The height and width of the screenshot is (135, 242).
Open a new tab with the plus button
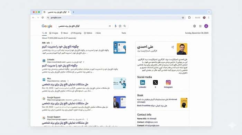(x=73, y=12)
